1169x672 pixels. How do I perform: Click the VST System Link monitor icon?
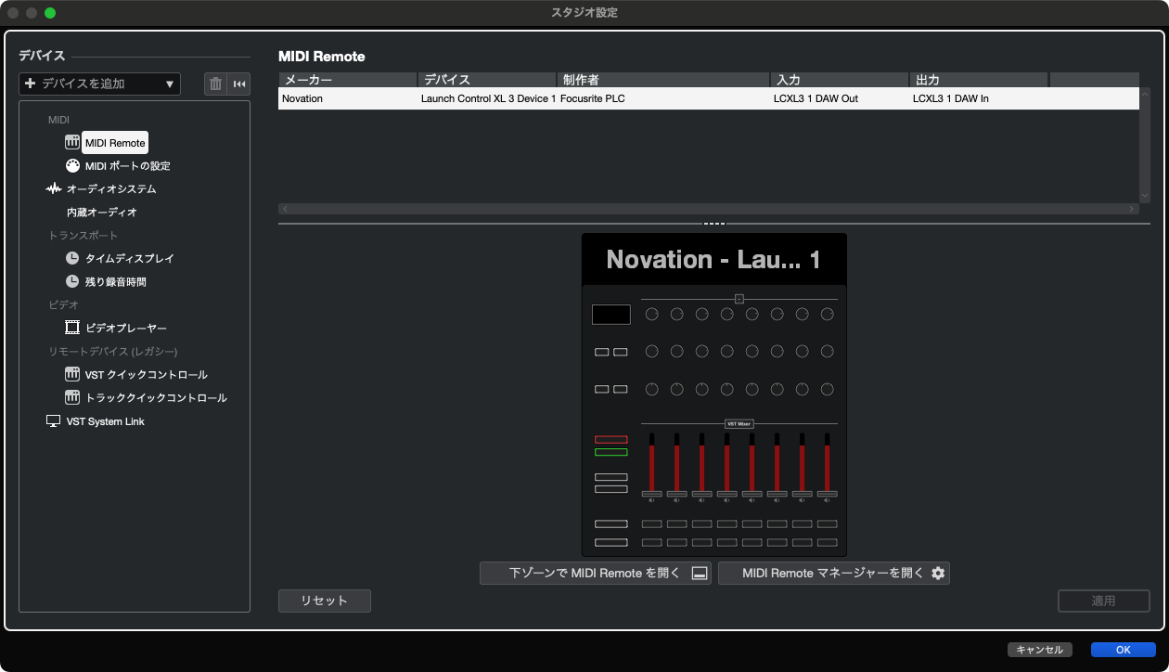53,421
